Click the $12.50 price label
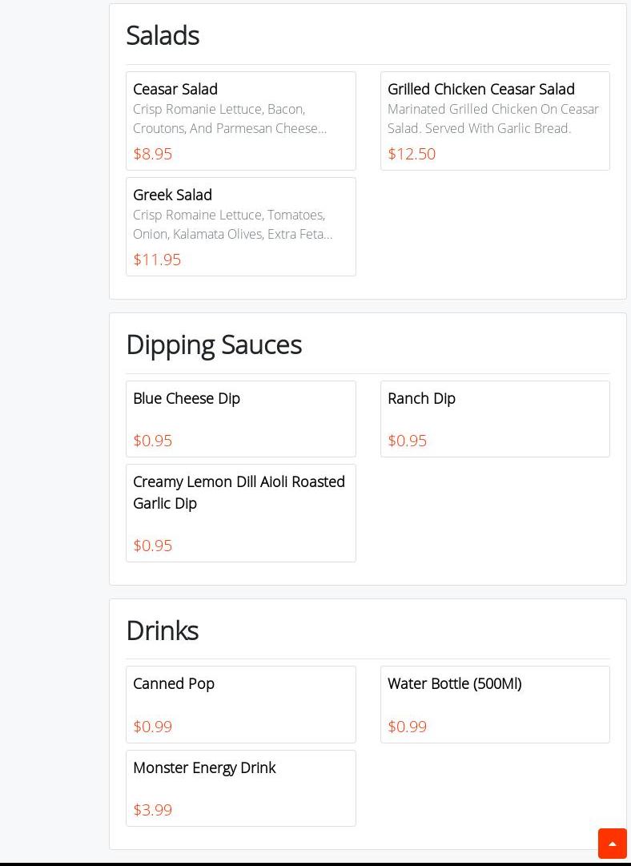This screenshot has width=631, height=866. point(412,154)
